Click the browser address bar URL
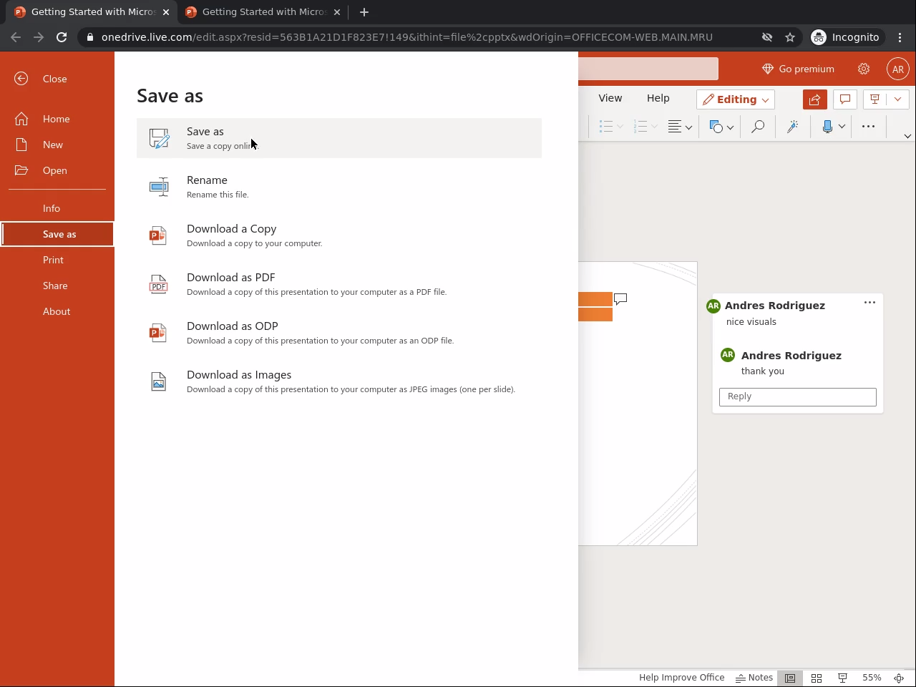 (406, 37)
